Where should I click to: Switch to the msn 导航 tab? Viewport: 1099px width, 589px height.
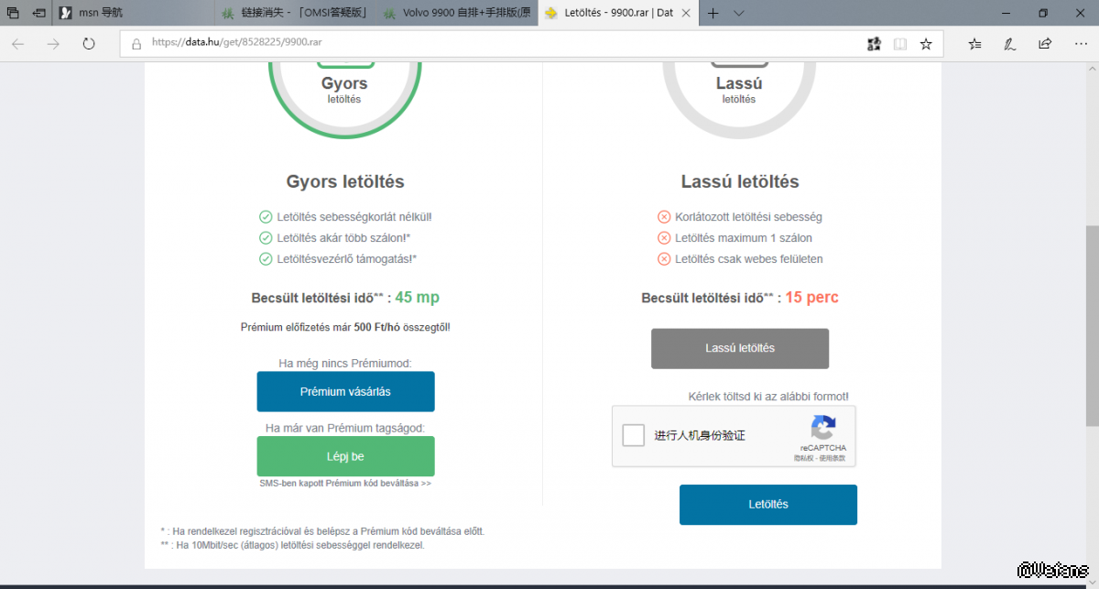tap(136, 13)
